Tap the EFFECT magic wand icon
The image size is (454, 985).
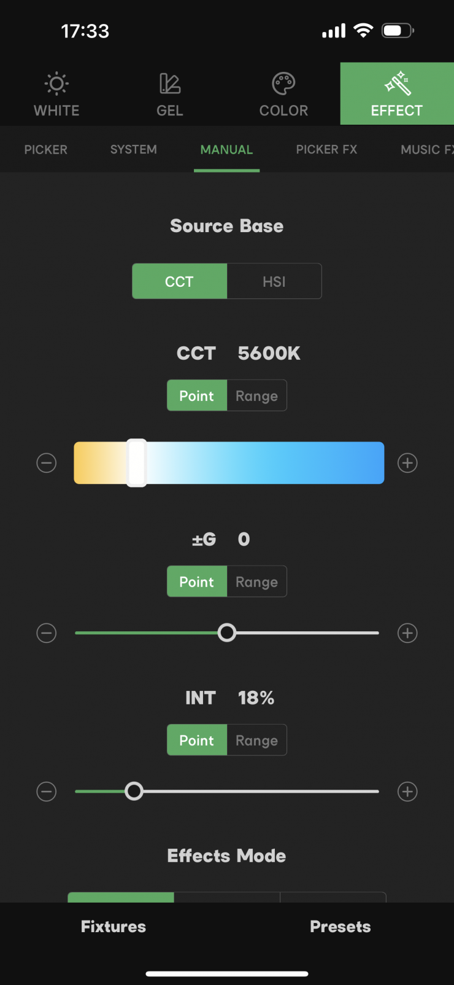coord(397,84)
